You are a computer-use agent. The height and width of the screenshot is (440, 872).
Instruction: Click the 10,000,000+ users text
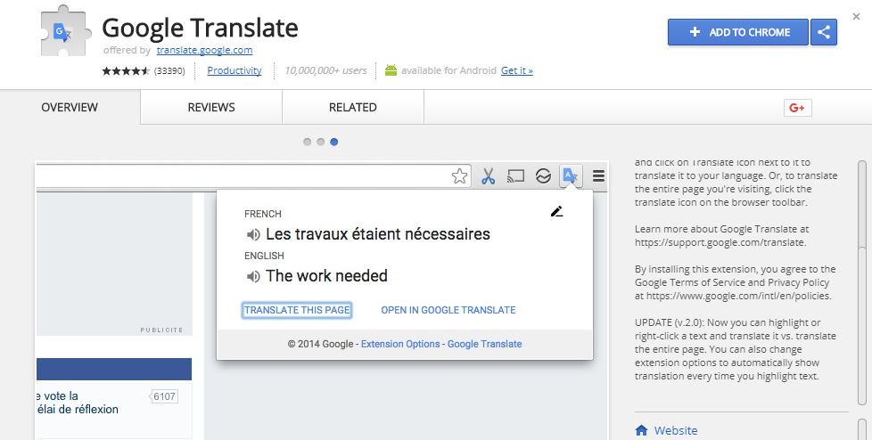[x=325, y=70]
